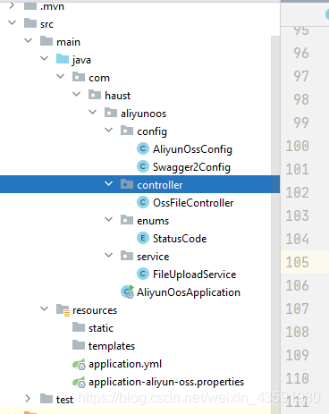The width and height of the screenshot is (329, 414).
Task: Click the application-aliyun-oss.properties file icon
Action: coord(79,382)
